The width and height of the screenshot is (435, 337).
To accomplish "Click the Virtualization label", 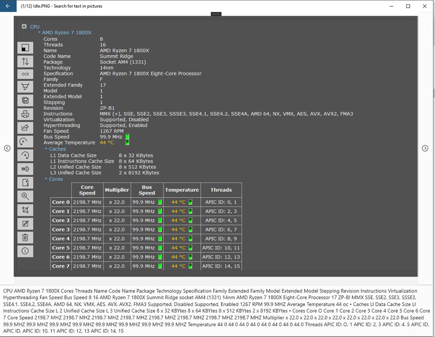I will click(59, 119).
